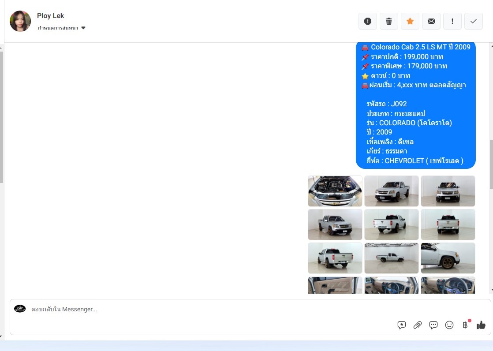The height and width of the screenshot is (351, 493).
Task: Toggle the orange star follow-up icon
Action: coord(410,21)
